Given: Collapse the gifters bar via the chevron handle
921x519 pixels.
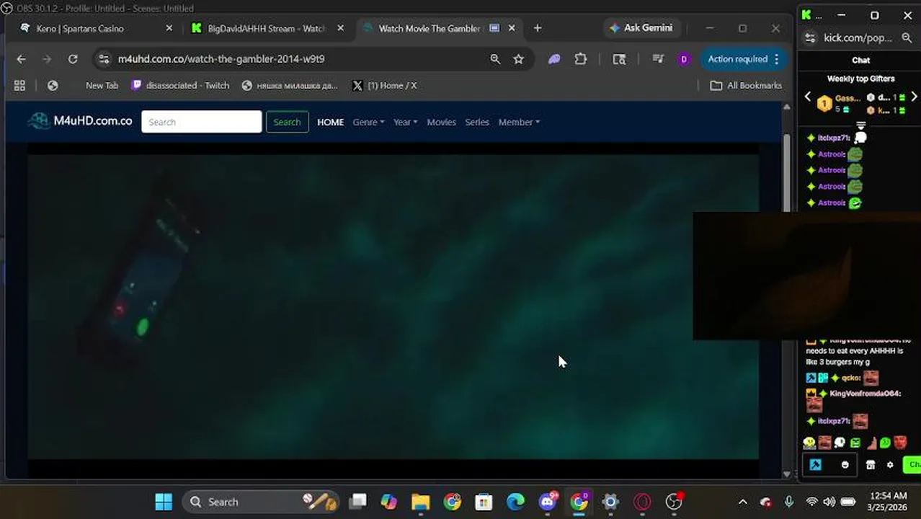Looking at the screenshot, I should pyautogui.click(x=860, y=126).
